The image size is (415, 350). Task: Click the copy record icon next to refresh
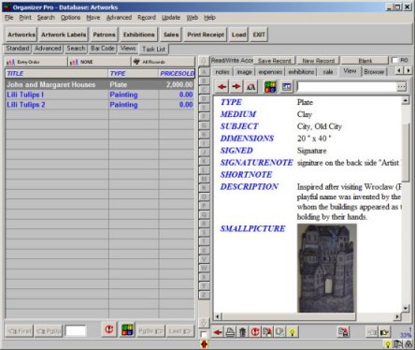267,332
